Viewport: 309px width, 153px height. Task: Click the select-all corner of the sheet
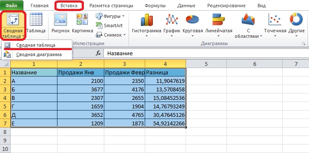point(6,64)
